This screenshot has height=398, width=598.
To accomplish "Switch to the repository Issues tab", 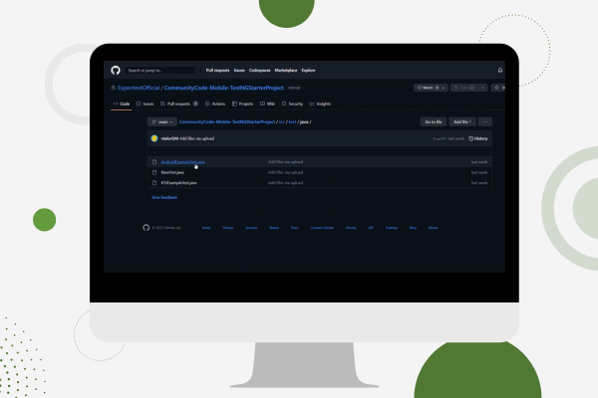I will [x=145, y=103].
